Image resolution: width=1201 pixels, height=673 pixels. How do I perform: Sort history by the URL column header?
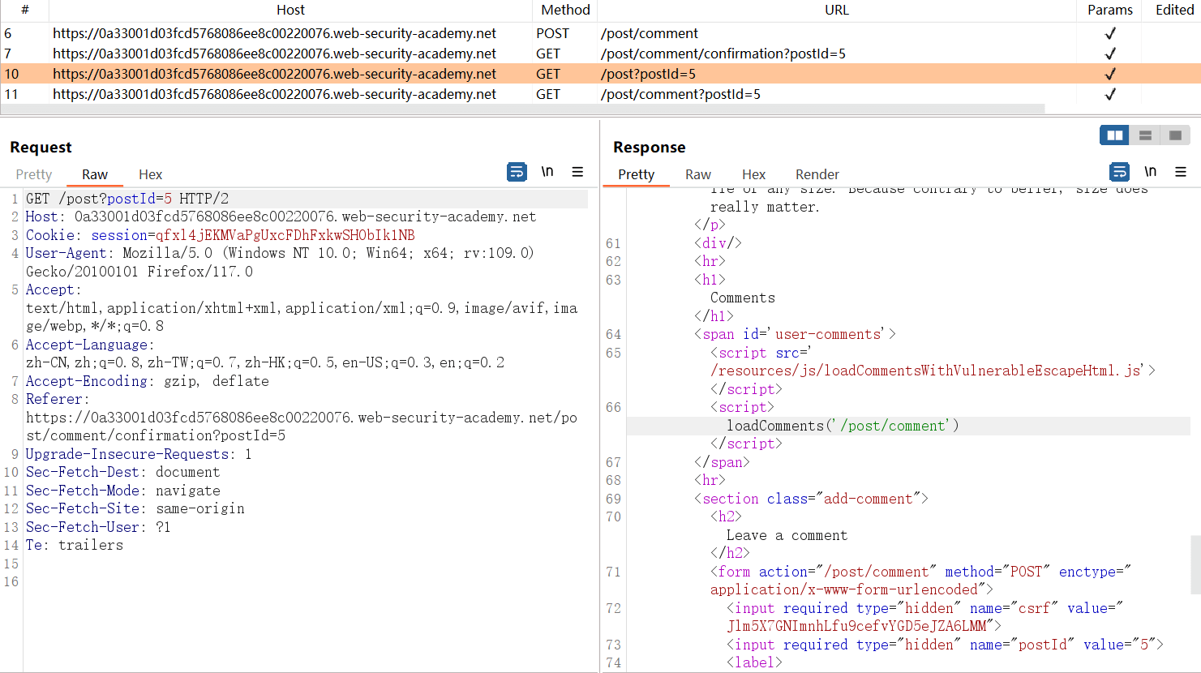[x=836, y=10]
